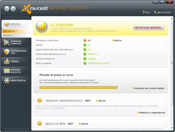Minimize the avast! window
175x132 pixels.
156,2
